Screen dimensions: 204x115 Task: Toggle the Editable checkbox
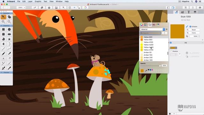coord(190,27)
